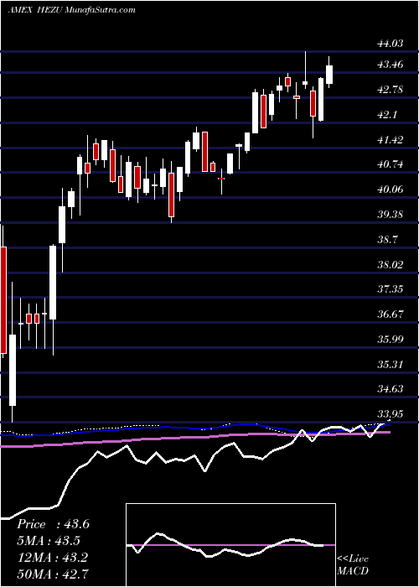Select the 38.7 price axis label

coord(387,240)
